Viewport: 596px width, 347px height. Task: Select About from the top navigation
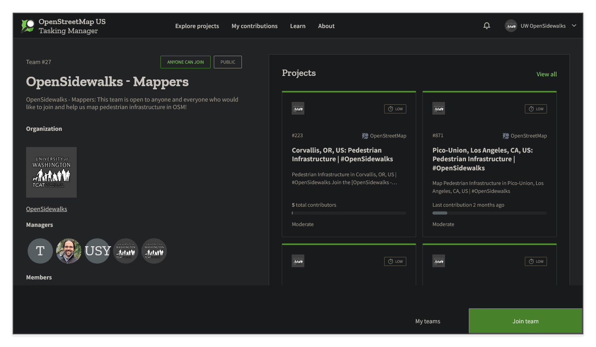(326, 26)
